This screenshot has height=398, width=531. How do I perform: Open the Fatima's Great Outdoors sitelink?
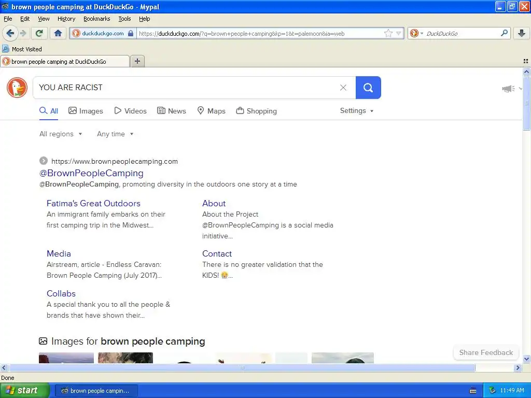click(93, 203)
